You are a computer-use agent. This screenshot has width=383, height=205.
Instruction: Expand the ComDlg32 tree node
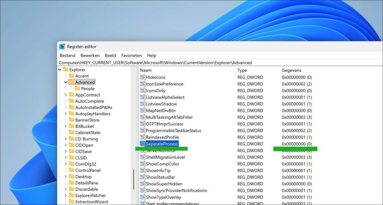(66, 164)
